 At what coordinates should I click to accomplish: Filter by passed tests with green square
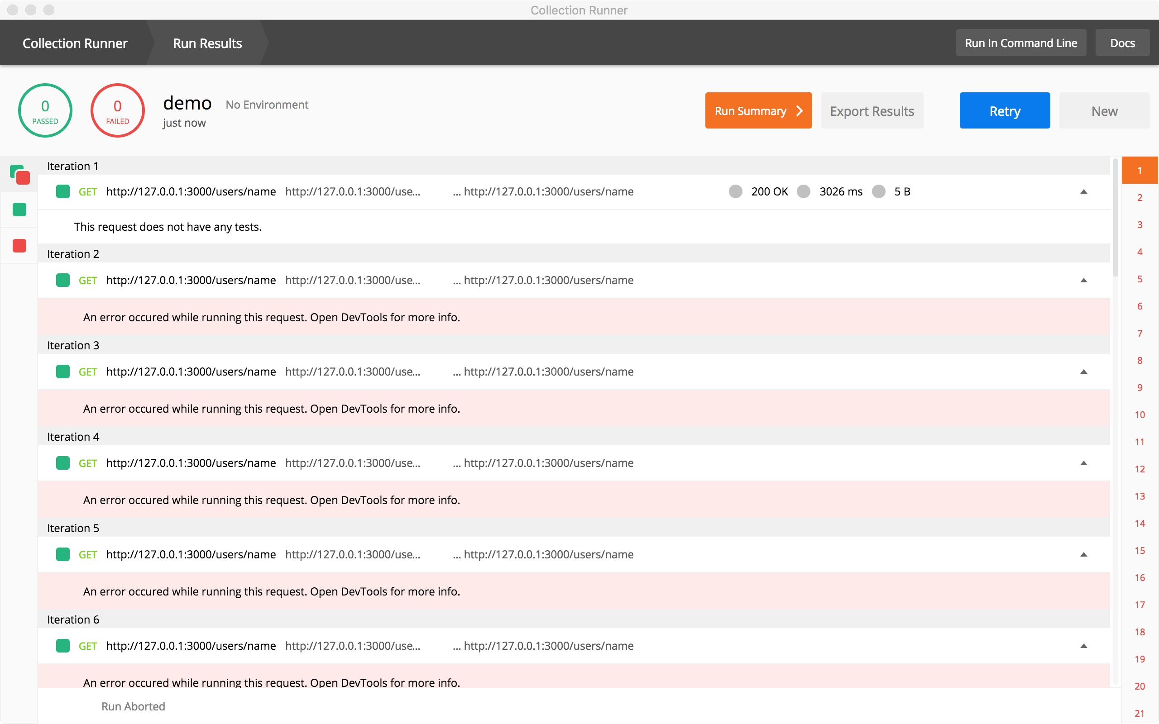click(19, 210)
